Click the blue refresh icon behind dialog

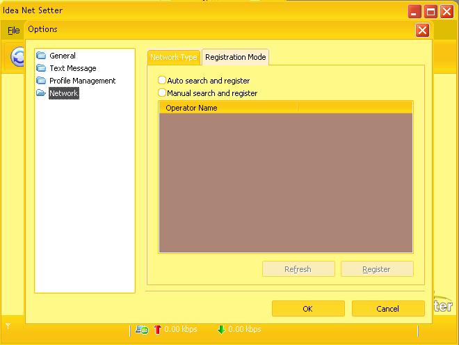click(18, 57)
